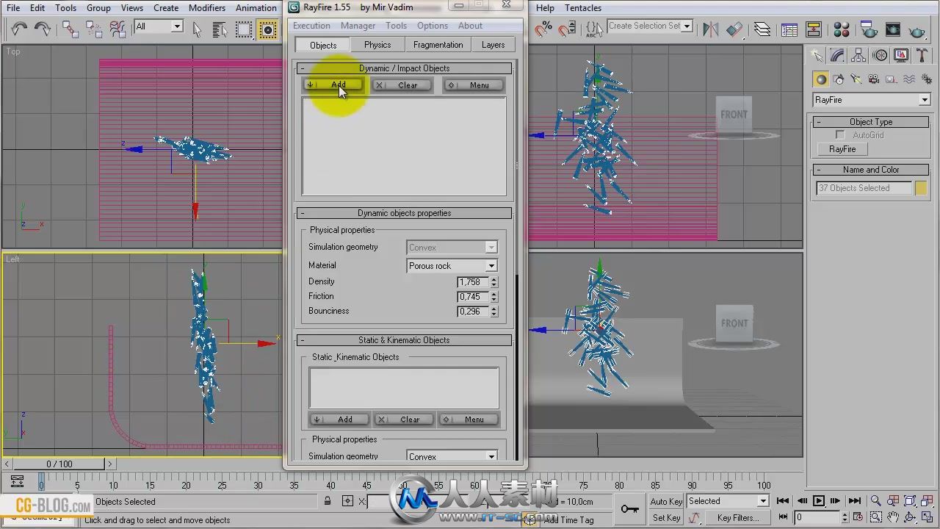Image resolution: width=940 pixels, height=529 pixels.
Task: Open the Layer Manager icon
Action: (762, 29)
